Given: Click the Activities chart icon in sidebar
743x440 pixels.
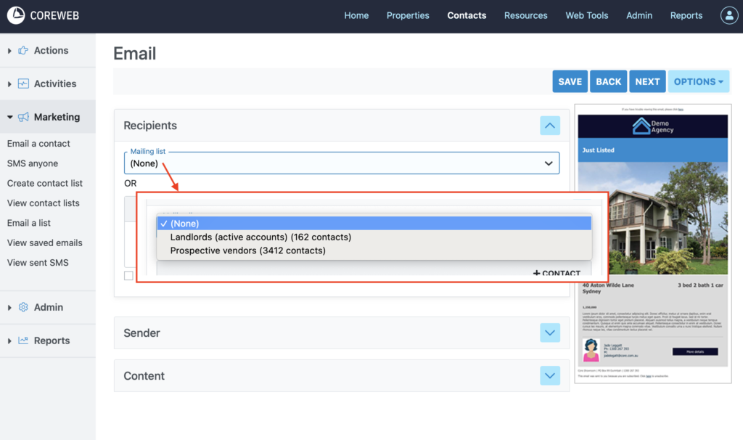Looking at the screenshot, I should [x=23, y=84].
